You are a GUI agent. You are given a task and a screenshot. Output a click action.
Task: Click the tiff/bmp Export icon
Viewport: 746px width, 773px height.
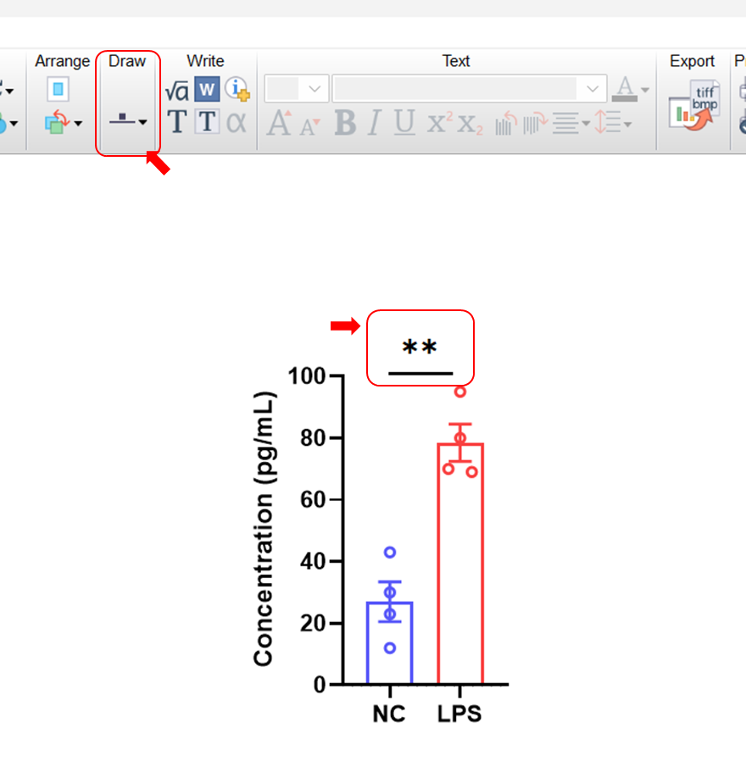click(x=693, y=105)
